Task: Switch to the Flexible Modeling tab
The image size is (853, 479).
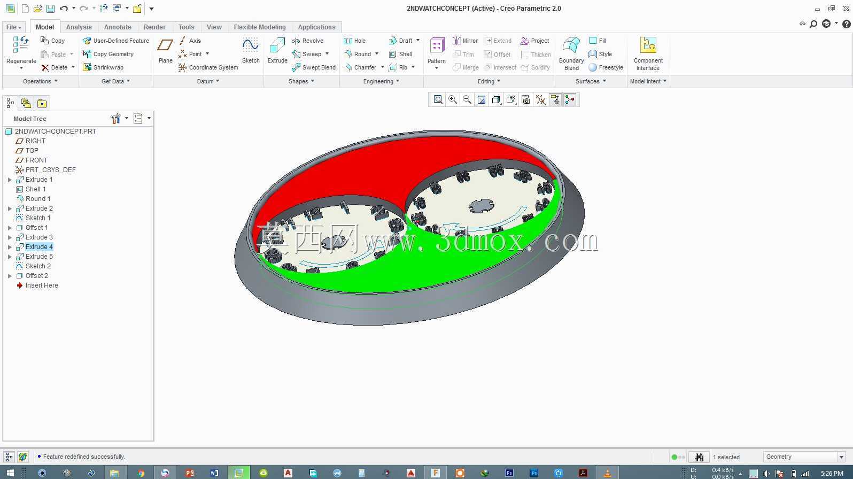Action: pos(260,27)
